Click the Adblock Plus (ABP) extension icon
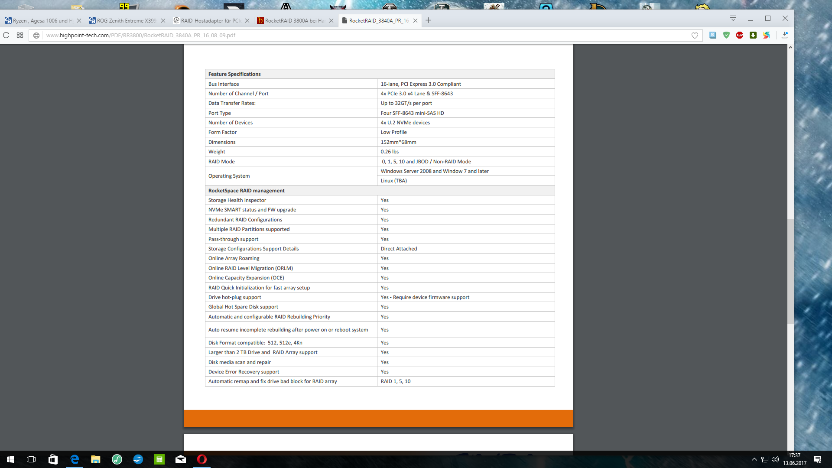 pos(740,35)
